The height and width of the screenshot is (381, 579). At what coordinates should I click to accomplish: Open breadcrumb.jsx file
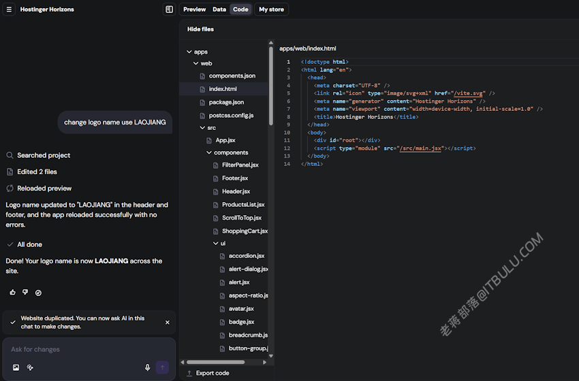point(248,335)
